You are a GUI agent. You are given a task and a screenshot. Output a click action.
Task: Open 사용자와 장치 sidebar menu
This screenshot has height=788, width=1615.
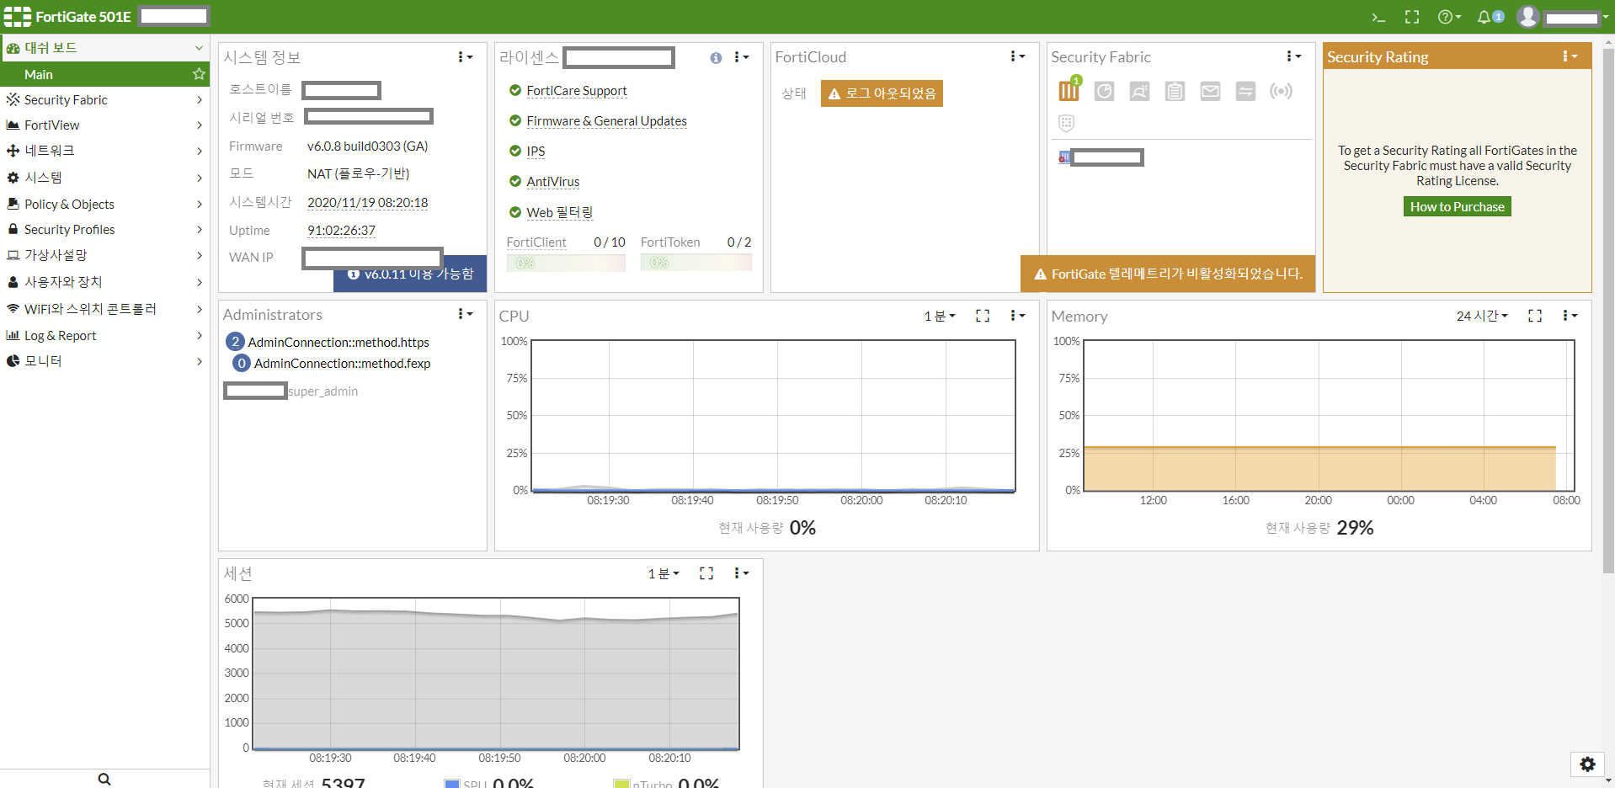(104, 282)
